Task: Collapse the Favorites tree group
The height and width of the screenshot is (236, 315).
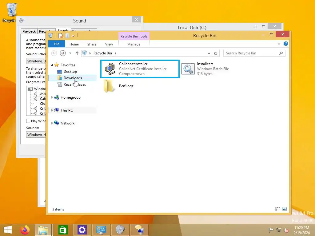Action: (52, 65)
